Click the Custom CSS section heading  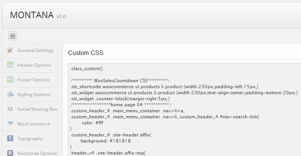coord(85,53)
